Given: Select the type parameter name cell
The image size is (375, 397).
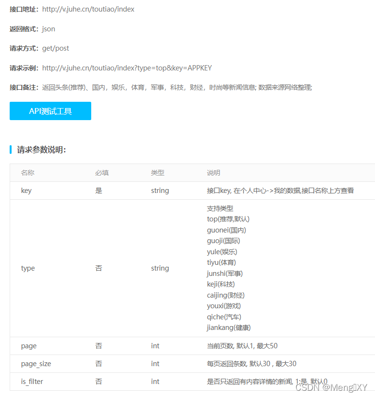Looking at the screenshot, I should 28,268.
